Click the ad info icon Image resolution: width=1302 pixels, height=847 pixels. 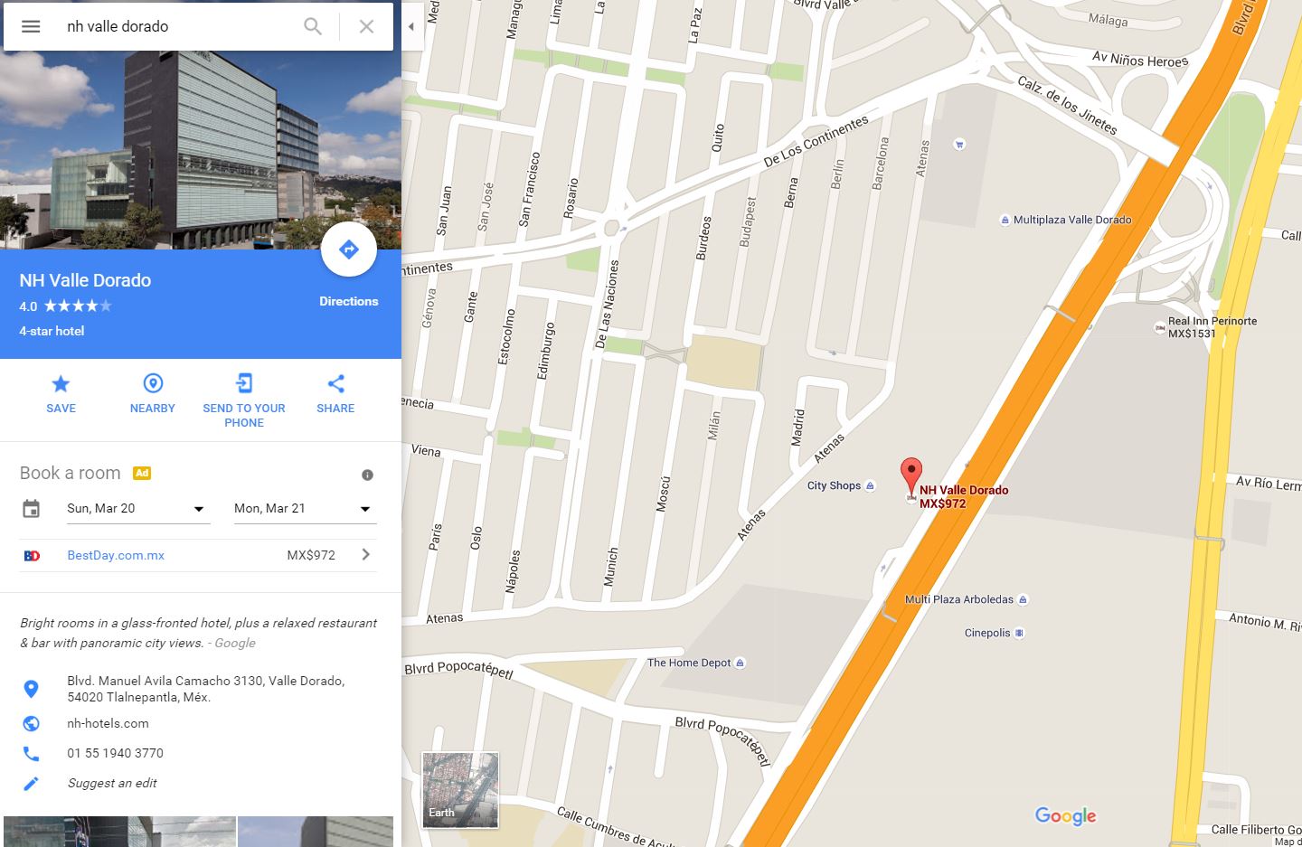click(367, 475)
